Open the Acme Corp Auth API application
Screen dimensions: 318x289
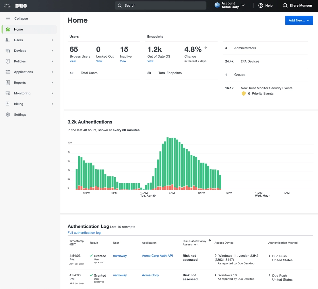coord(157,256)
